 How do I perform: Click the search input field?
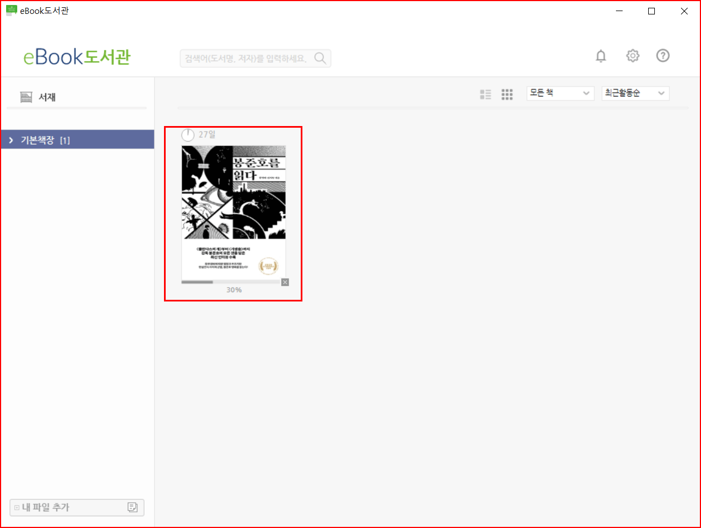[255, 58]
